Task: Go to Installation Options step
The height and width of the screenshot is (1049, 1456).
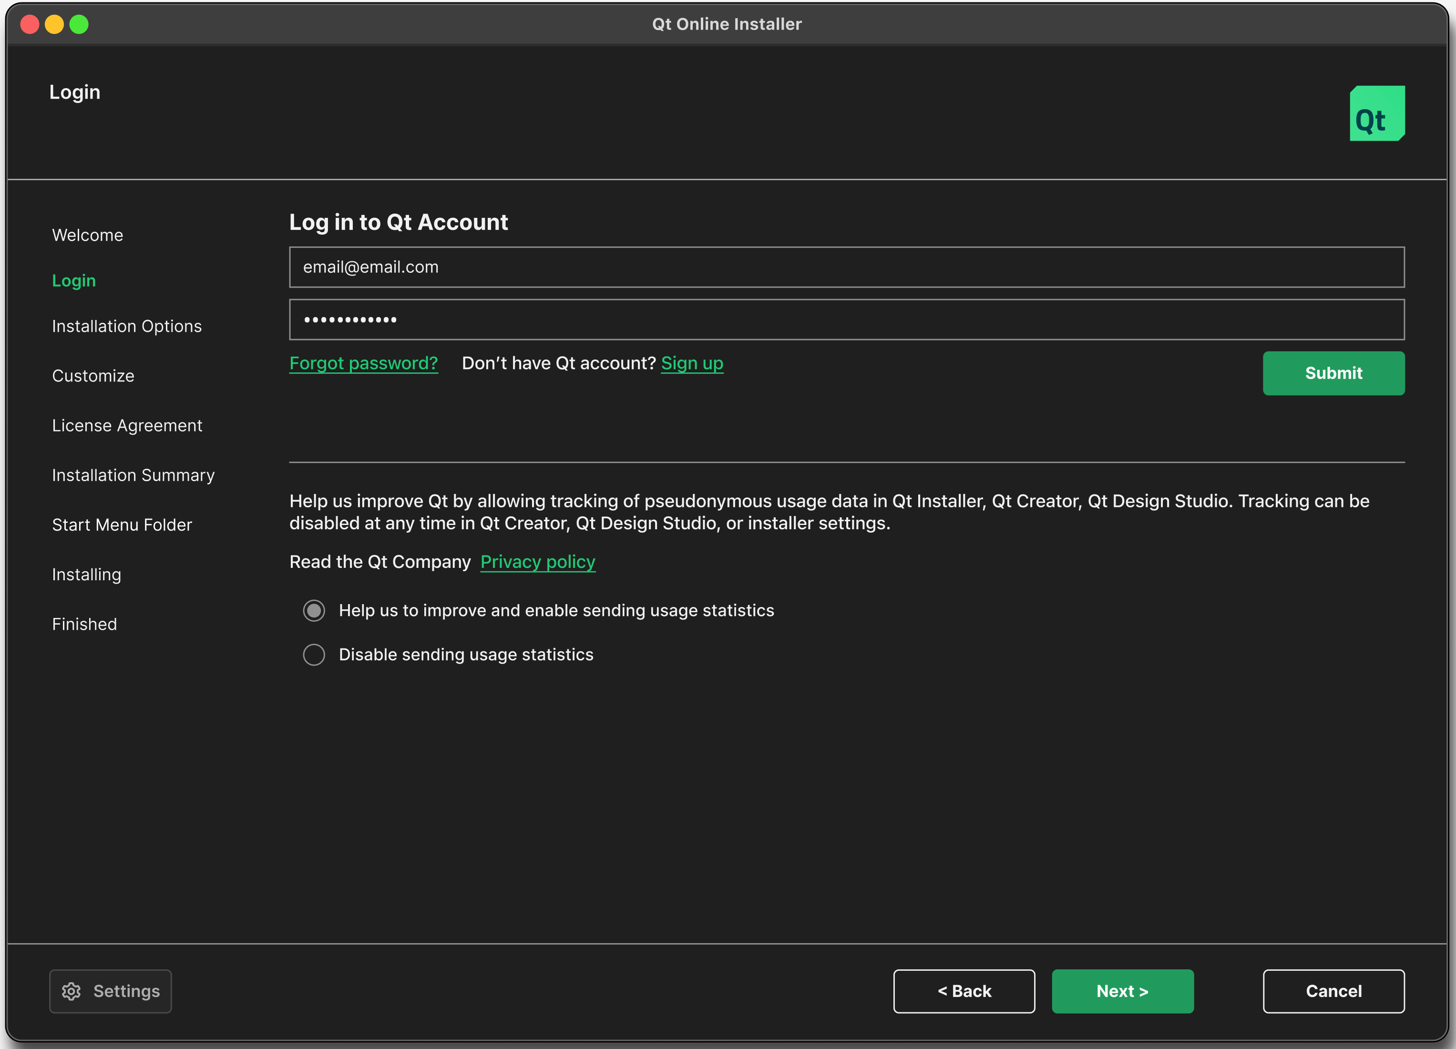Action: click(126, 326)
